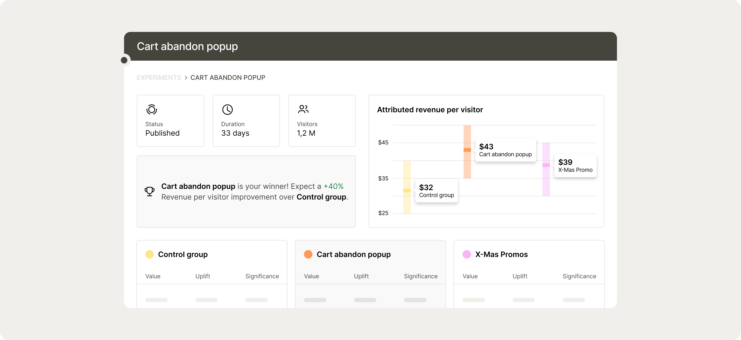Click the dark dot beside header

[124, 60]
